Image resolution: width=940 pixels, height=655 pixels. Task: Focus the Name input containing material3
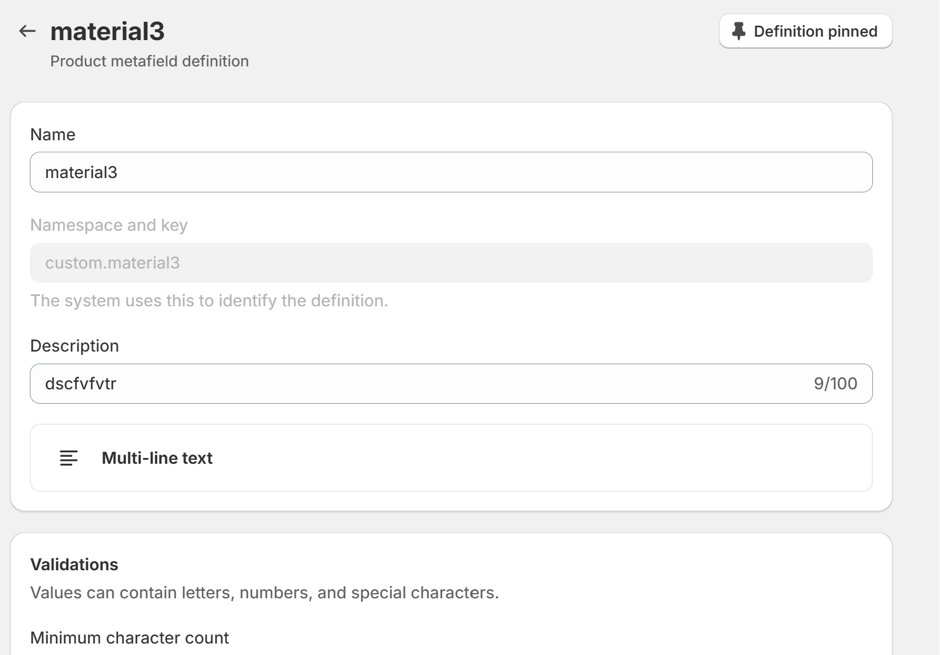click(x=451, y=172)
